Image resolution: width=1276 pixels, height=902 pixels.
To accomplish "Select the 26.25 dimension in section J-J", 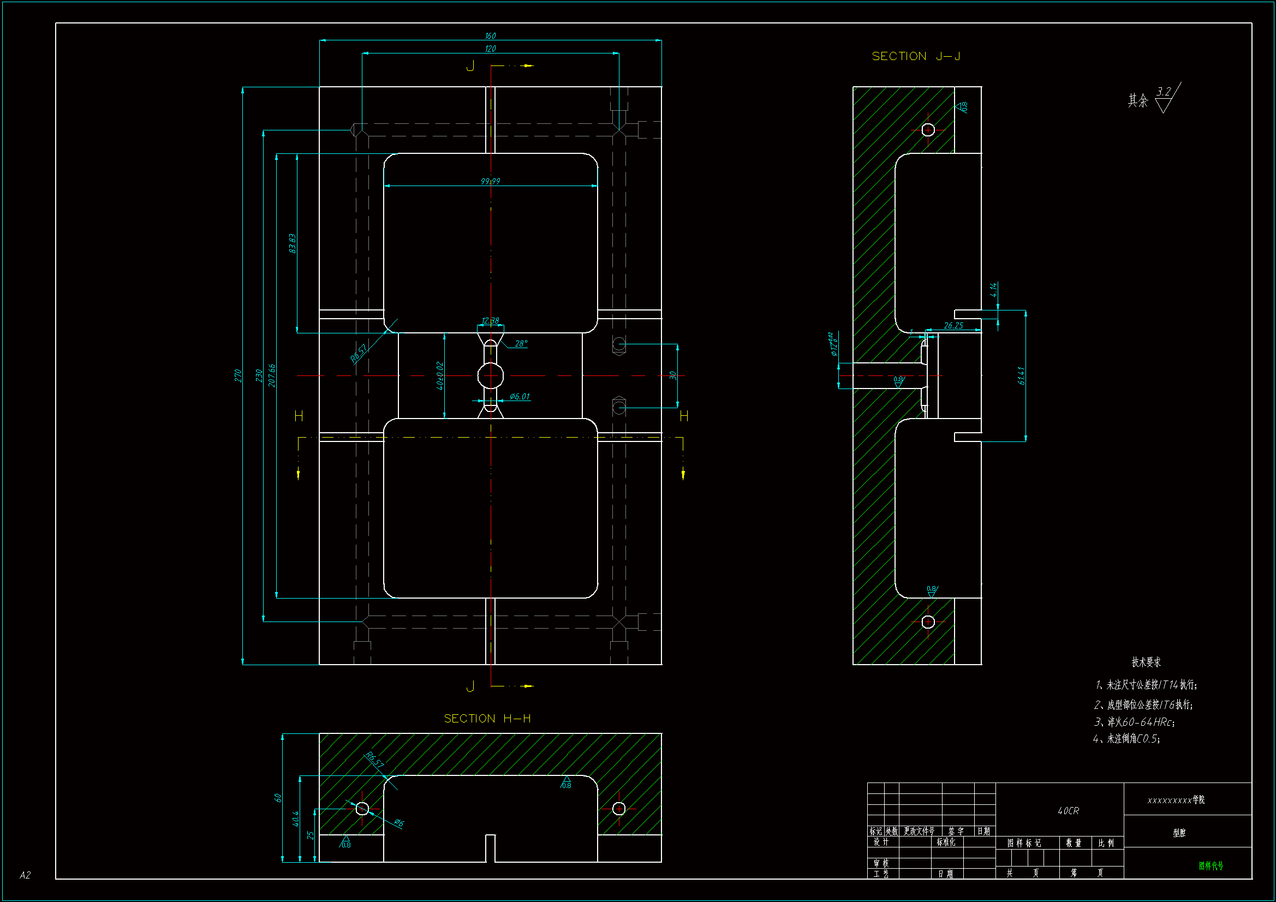I will coord(953,326).
